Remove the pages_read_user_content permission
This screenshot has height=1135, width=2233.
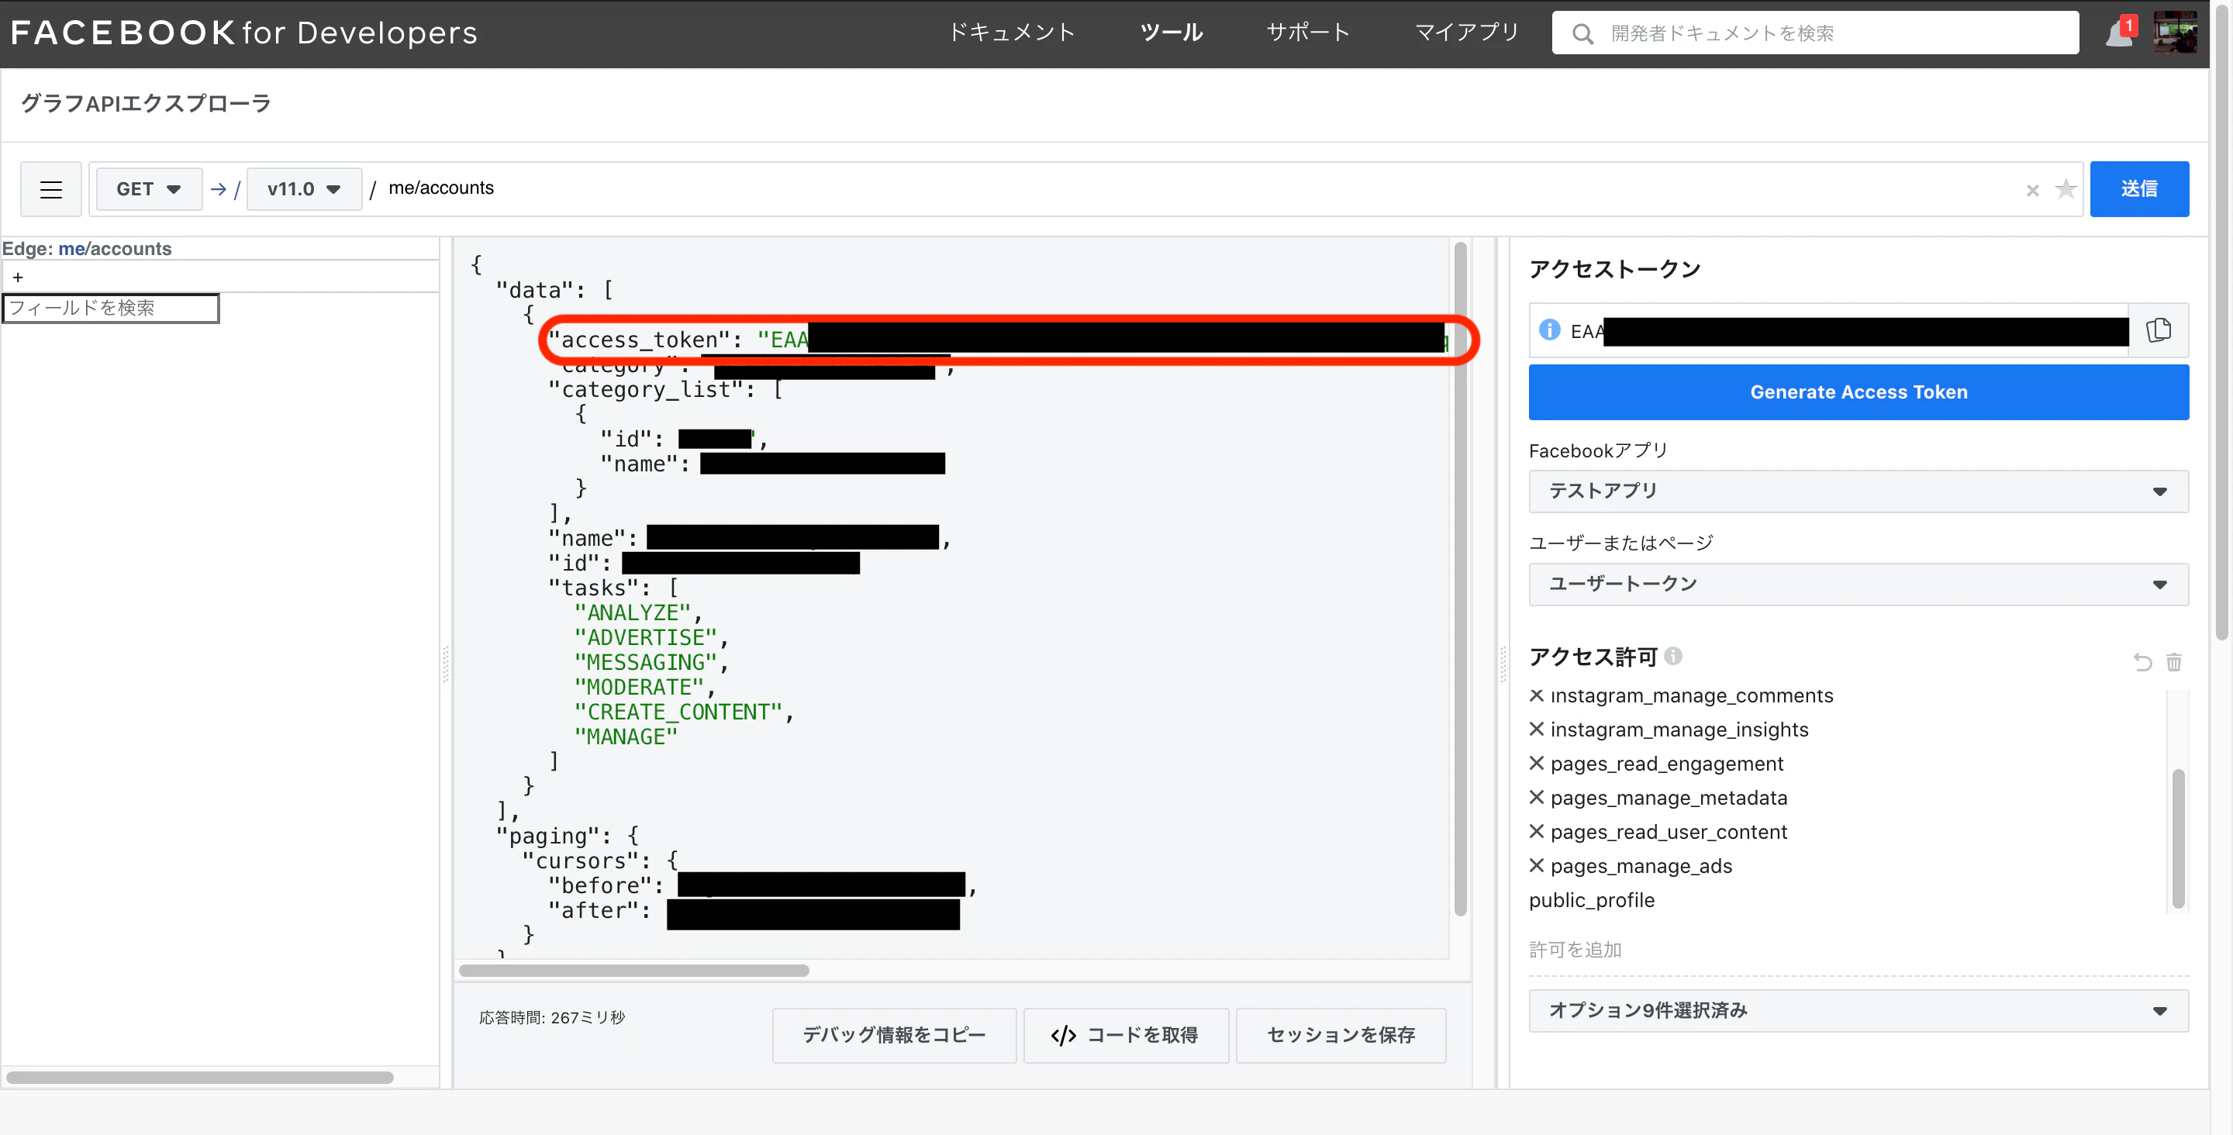point(1536,832)
